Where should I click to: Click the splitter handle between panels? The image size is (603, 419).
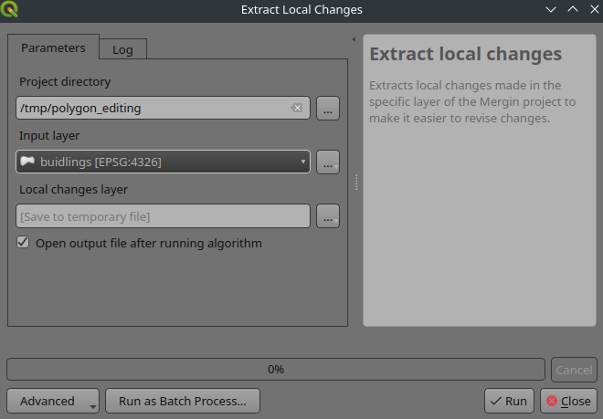pyautogui.click(x=356, y=183)
